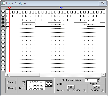Click the red cursor 1 marker triangle

(x=9, y=8)
